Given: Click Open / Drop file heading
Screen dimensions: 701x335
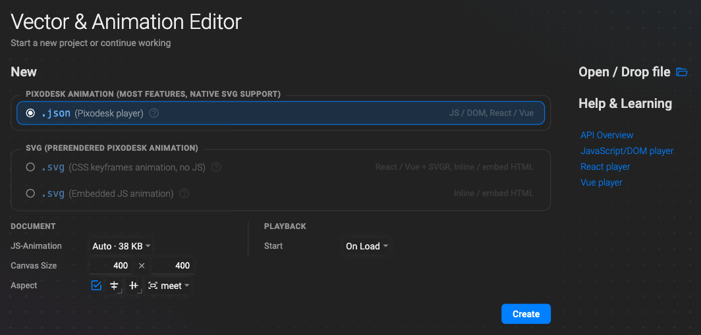Looking at the screenshot, I should coord(624,72).
